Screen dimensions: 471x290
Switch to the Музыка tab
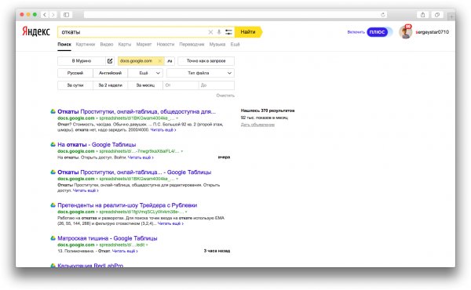217,45
